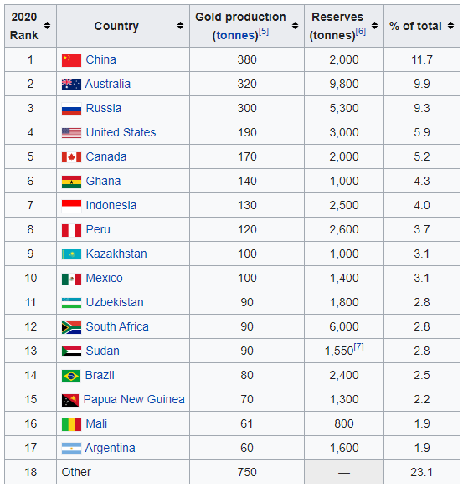
Task: Click the China flag icon
Action: click(x=71, y=60)
